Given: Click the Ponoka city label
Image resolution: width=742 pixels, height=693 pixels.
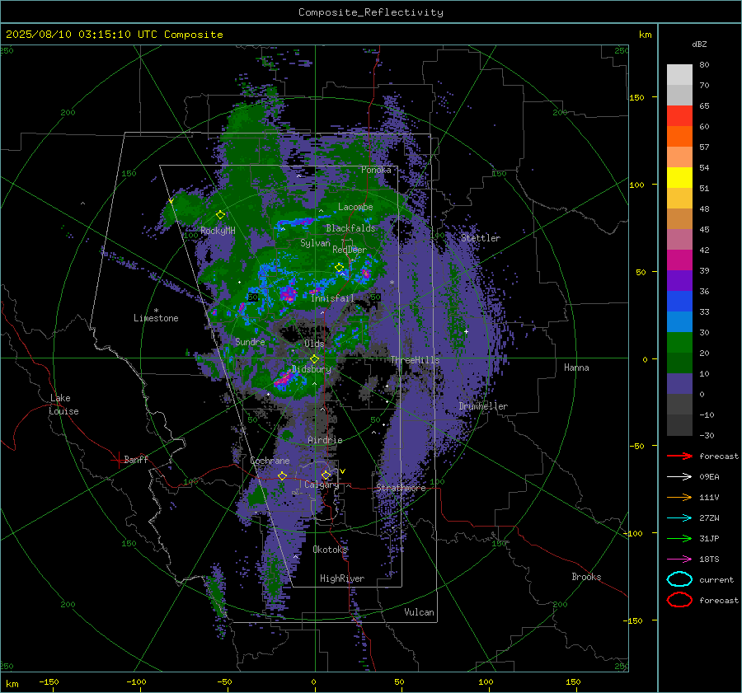Looking at the screenshot, I should point(376,170).
